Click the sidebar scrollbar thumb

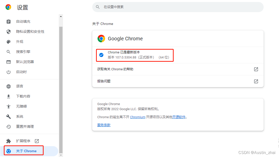(x=61, y=90)
